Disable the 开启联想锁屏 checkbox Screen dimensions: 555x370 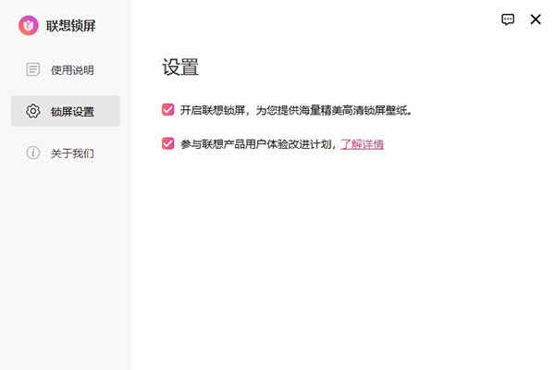[x=167, y=109]
